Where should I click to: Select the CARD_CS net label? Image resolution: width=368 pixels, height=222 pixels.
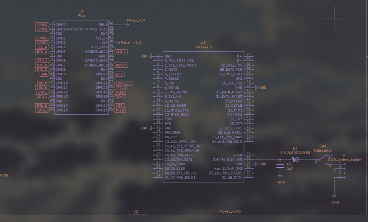123,83
